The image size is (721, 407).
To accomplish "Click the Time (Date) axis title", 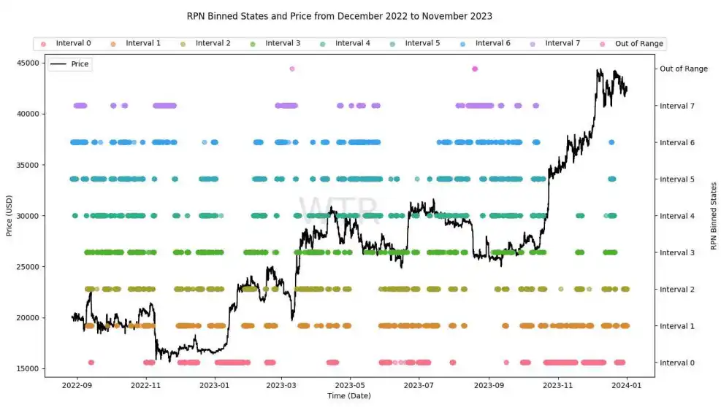I will 349,396.
